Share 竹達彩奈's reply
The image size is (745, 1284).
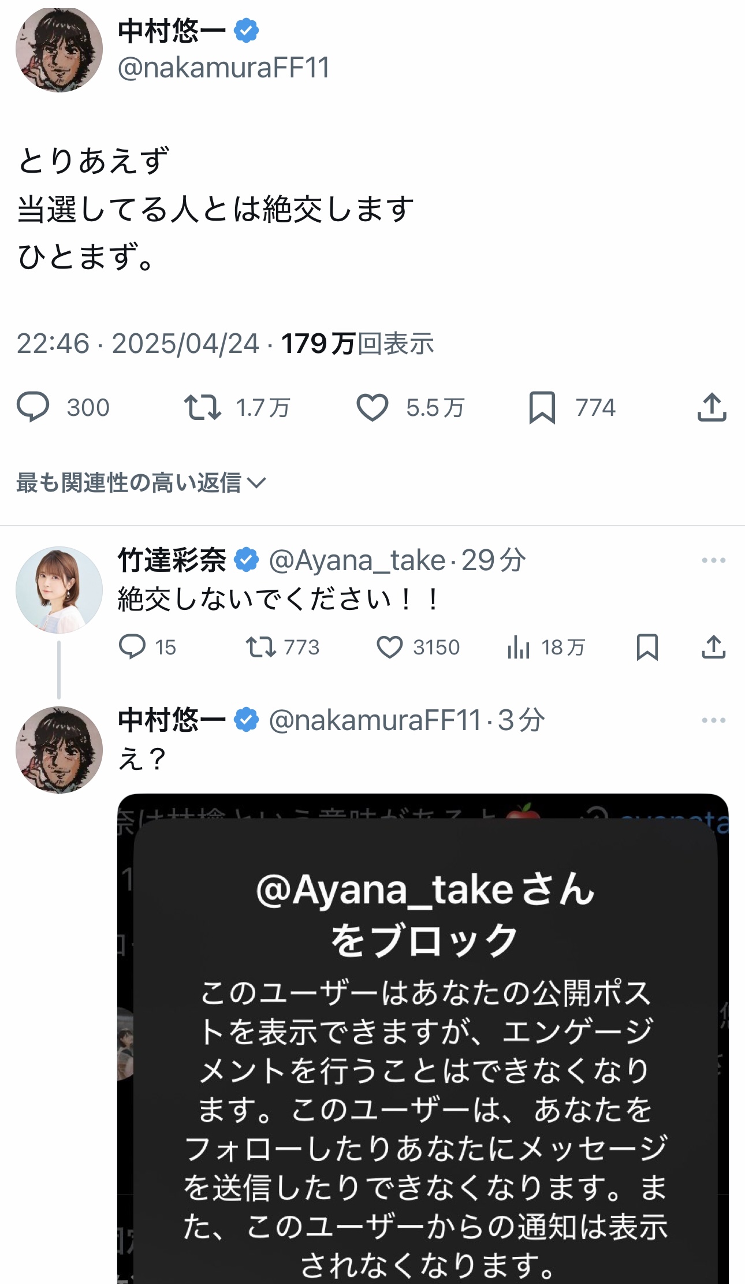pyautogui.click(x=713, y=647)
